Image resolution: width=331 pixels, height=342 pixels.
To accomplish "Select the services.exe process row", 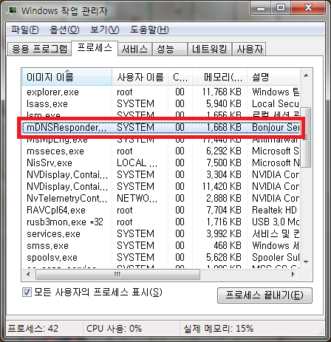I will 161,234.
